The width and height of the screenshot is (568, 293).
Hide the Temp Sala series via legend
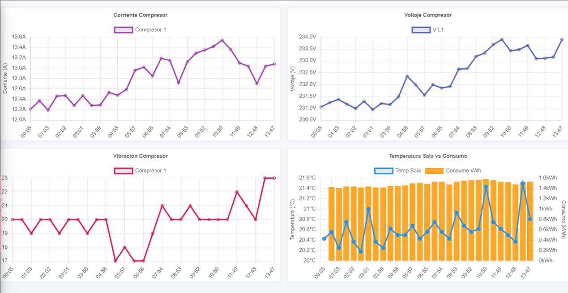click(397, 171)
